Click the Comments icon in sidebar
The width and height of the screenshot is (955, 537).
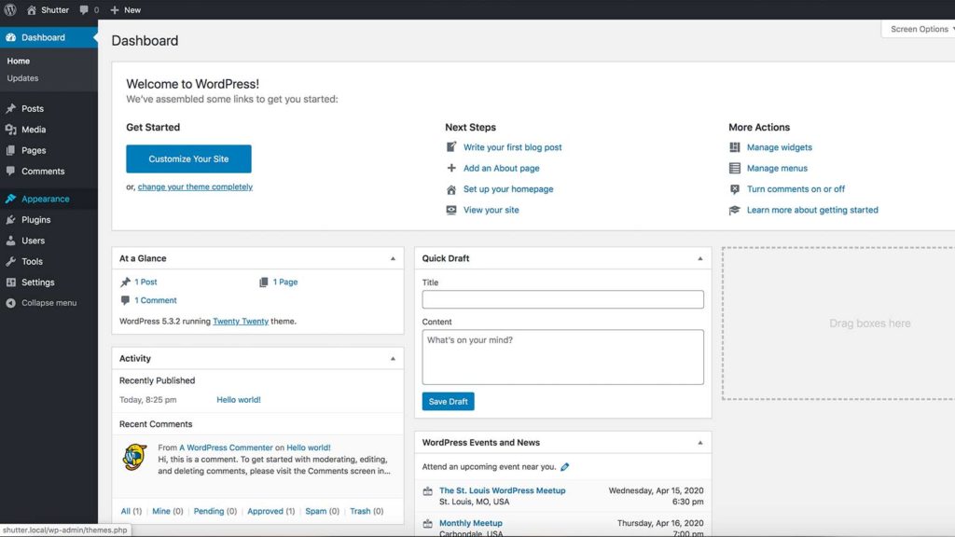click(11, 172)
